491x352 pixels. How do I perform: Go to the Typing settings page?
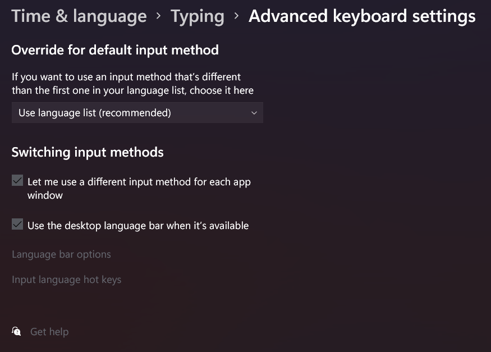197,16
